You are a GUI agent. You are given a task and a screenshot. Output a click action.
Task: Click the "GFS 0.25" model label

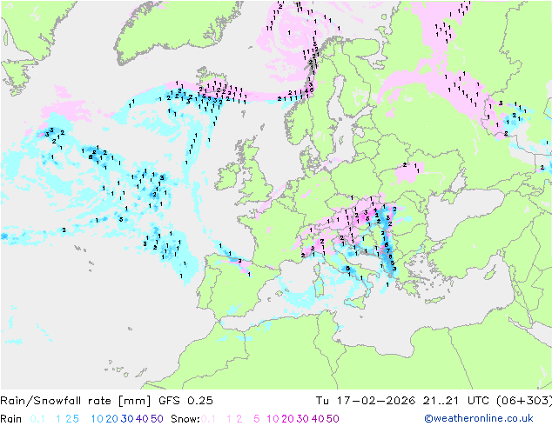click(x=185, y=401)
